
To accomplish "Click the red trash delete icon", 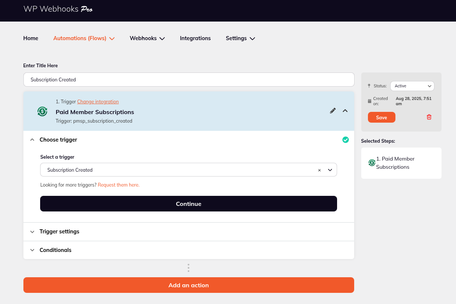I will [x=429, y=117].
